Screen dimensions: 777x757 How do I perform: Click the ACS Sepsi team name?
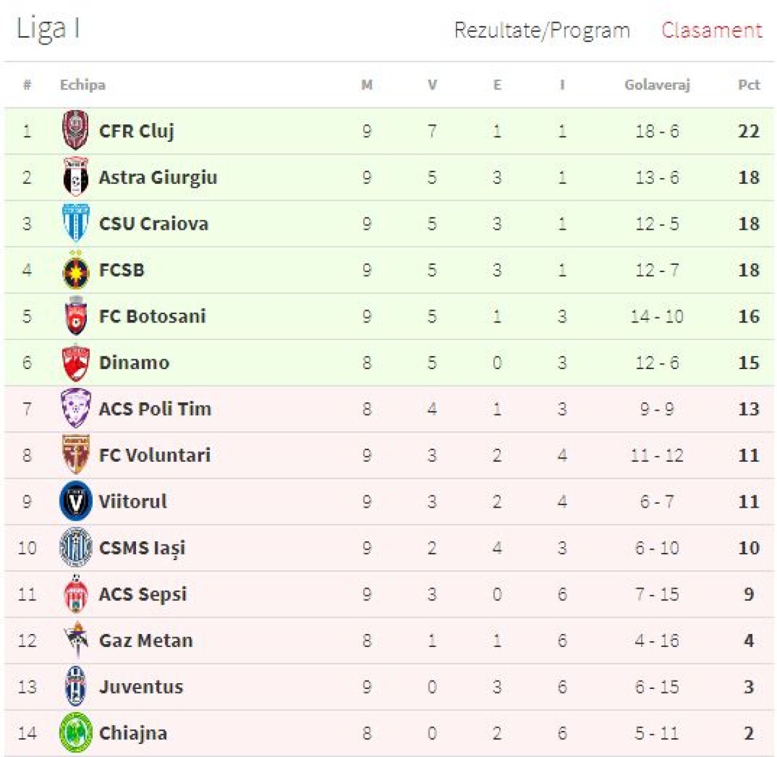(x=142, y=594)
